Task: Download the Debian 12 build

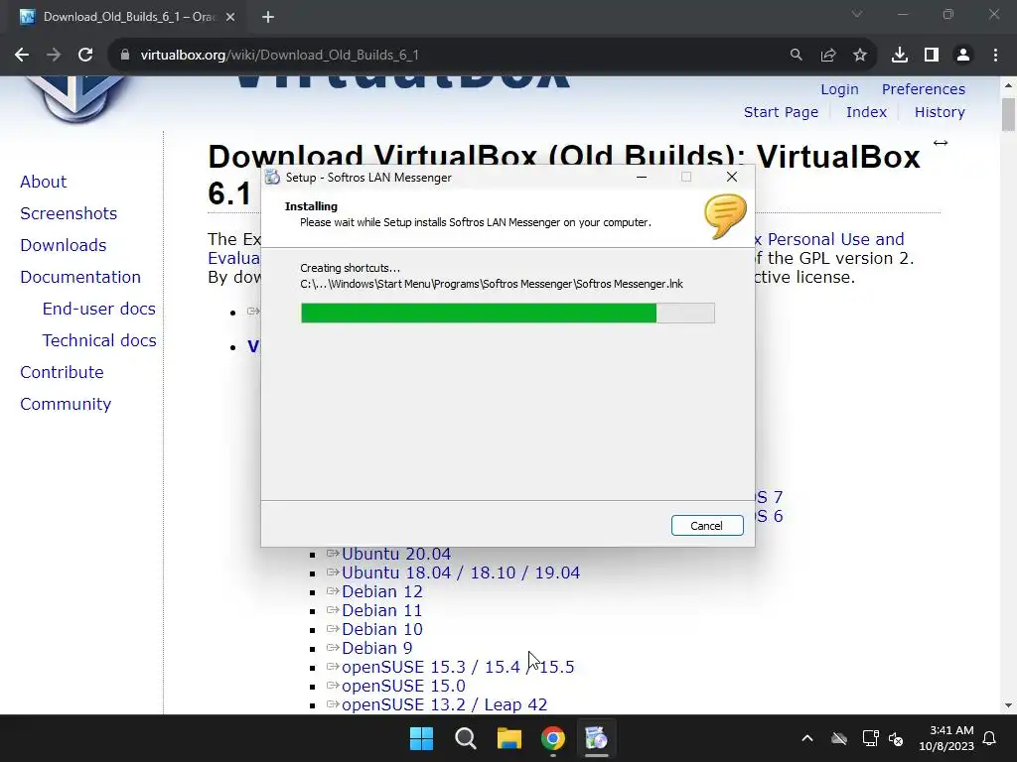Action: [382, 591]
